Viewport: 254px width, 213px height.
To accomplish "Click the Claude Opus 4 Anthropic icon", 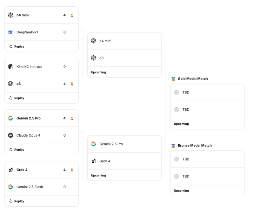I will tap(11, 135).
